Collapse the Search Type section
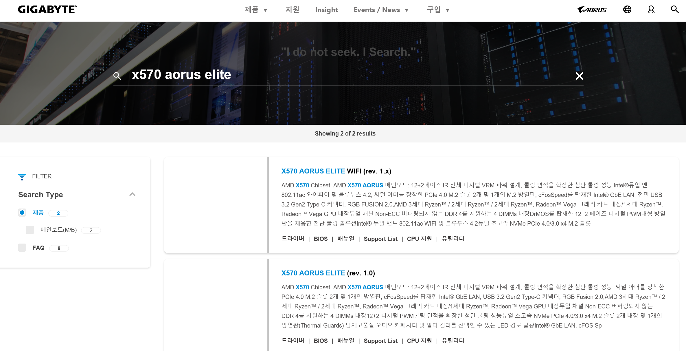The image size is (686, 351). pos(132,194)
